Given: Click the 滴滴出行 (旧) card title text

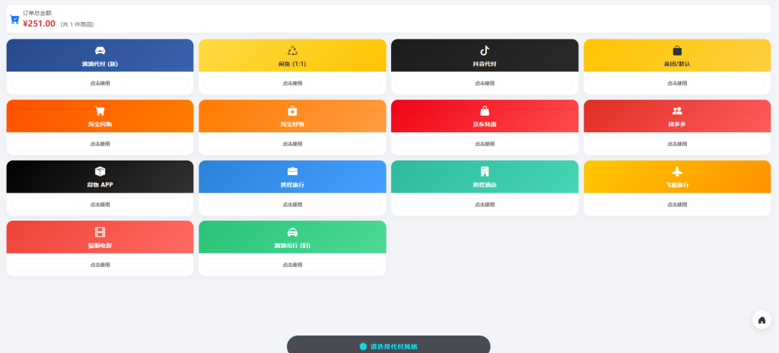Looking at the screenshot, I should tap(293, 246).
